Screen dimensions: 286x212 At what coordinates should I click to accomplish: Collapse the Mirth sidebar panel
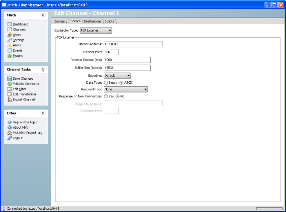coord(43,15)
